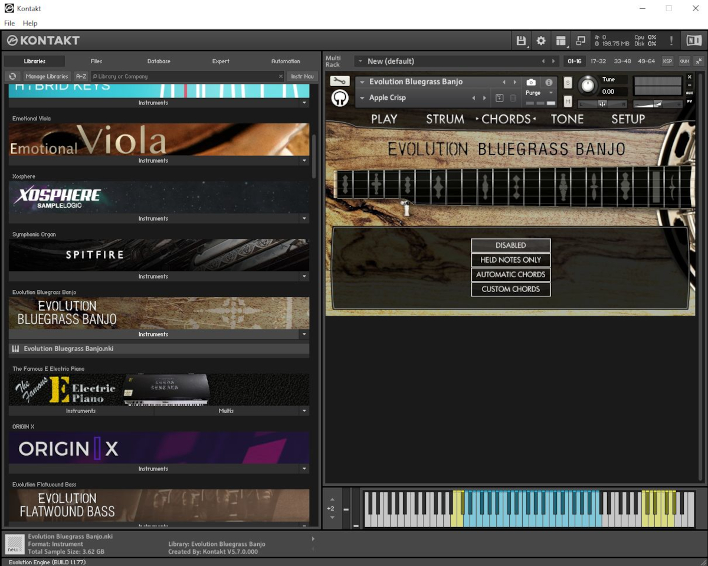Image resolution: width=708 pixels, height=566 pixels.
Task: Open instrument edit mode wrench icon
Action: pos(339,81)
